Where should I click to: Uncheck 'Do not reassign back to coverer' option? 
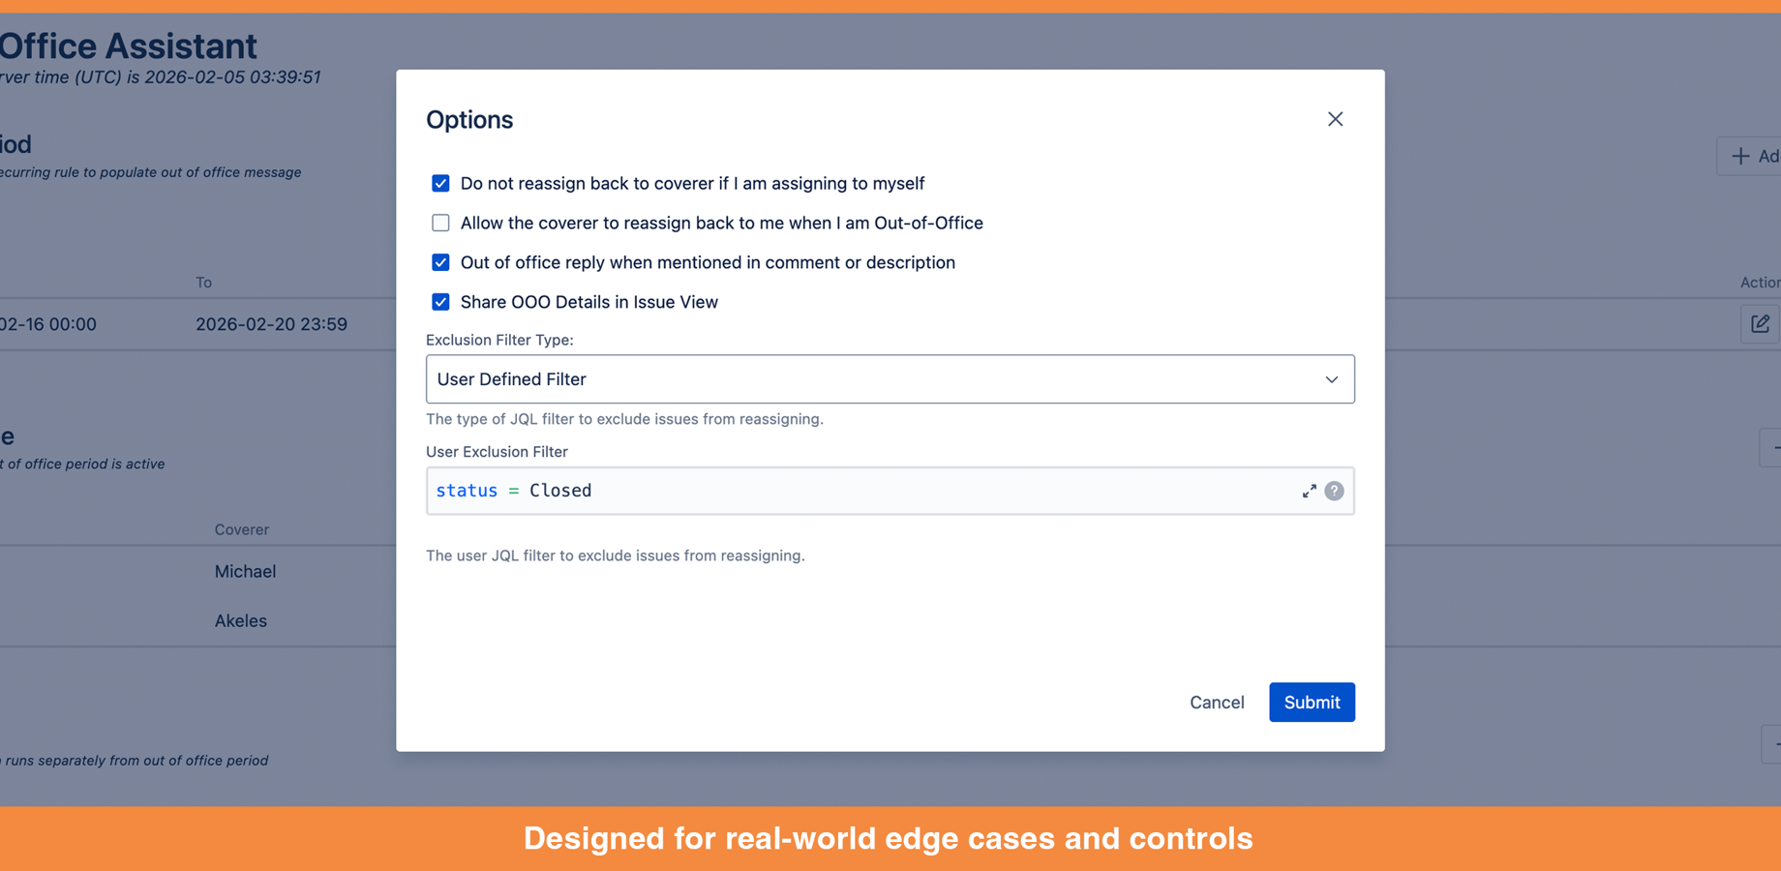coord(440,183)
